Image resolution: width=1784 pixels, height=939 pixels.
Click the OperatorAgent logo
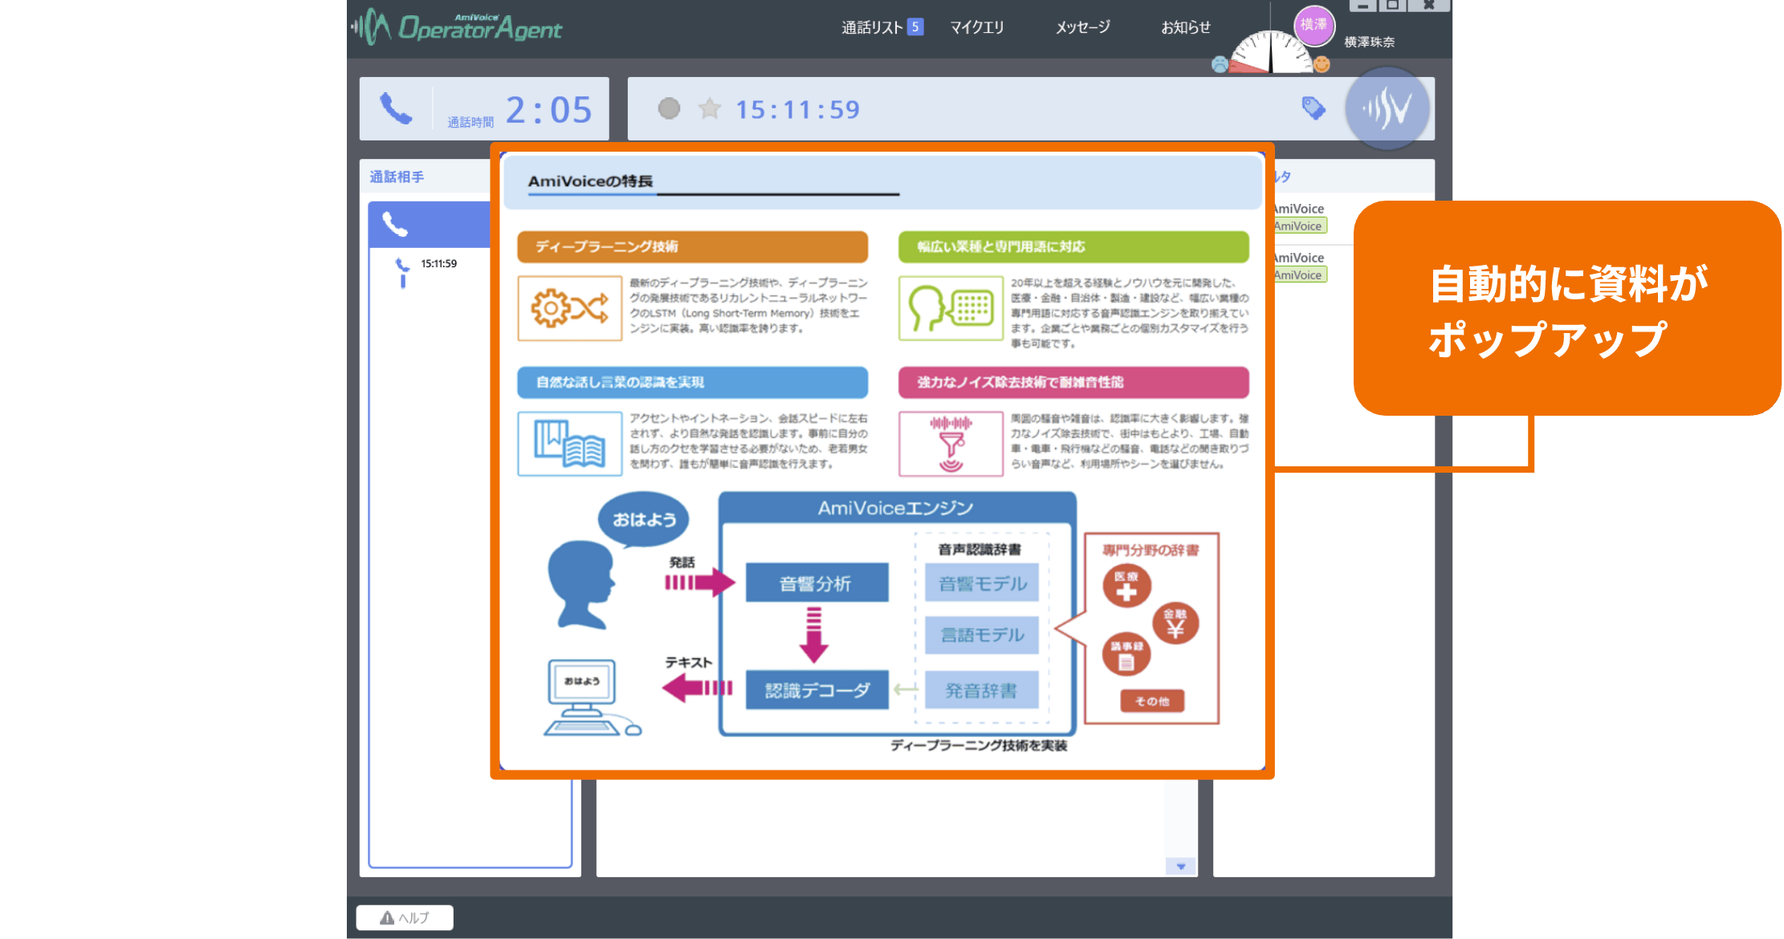[x=457, y=26]
